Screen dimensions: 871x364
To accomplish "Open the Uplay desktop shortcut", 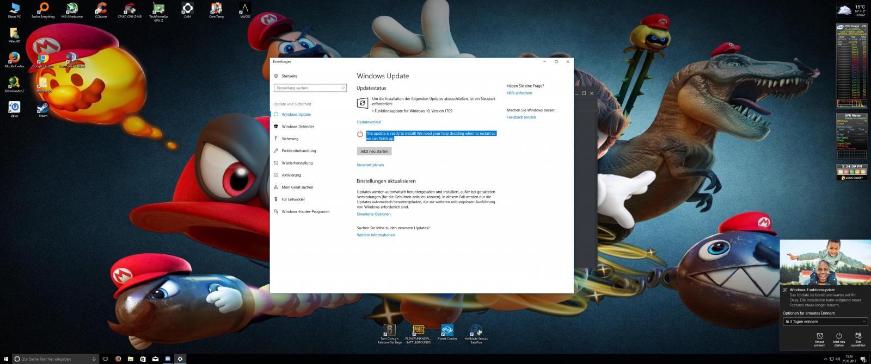I will (x=14, y=109).
